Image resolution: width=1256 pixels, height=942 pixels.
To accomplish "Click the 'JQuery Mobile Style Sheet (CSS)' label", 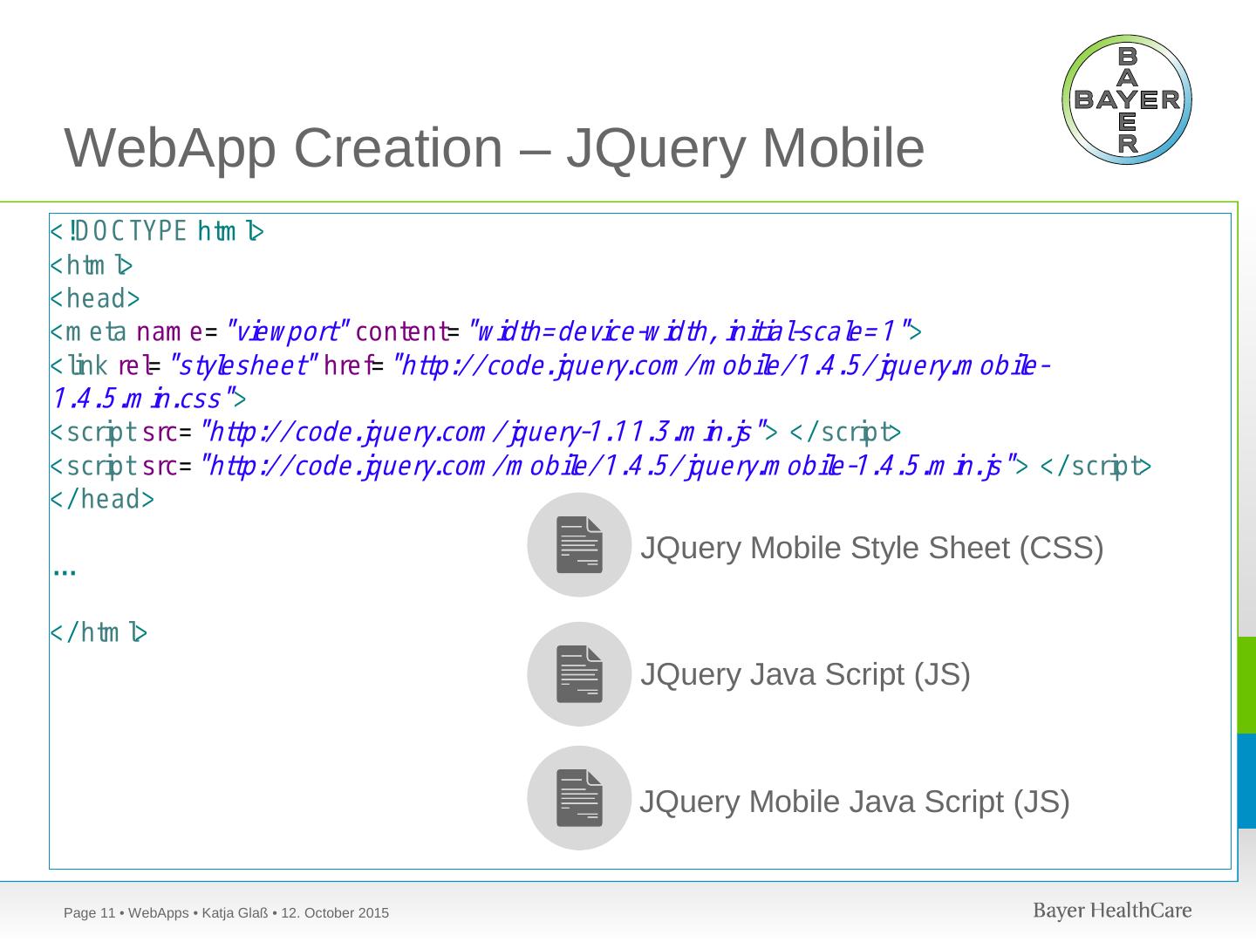I will point(872,548).
